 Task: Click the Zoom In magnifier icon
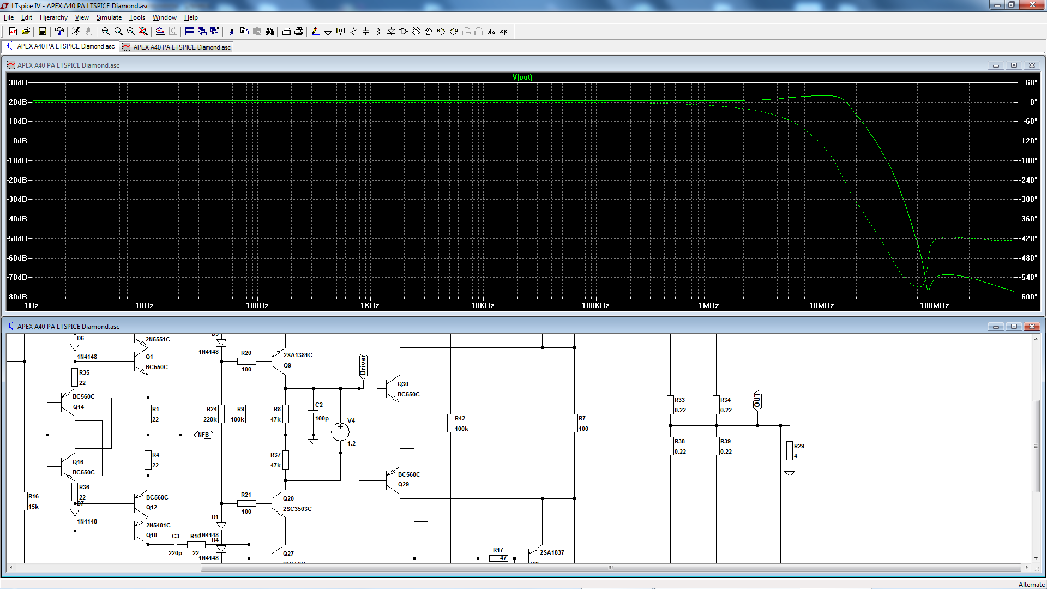[x=106, y=32]
